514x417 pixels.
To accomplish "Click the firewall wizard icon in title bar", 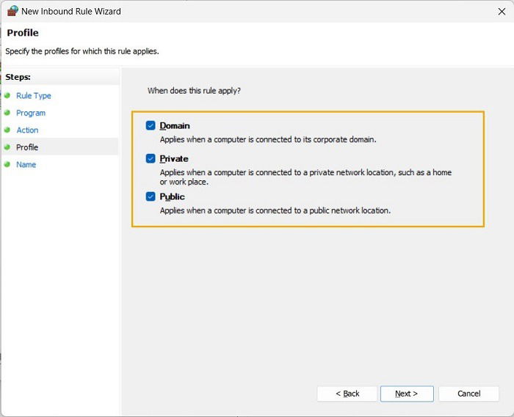I will (x=12, y=11).
